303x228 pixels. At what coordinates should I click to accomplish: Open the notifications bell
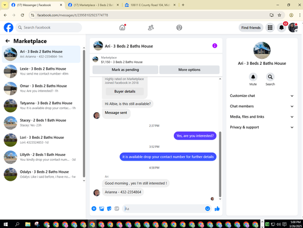coord(281,27)
